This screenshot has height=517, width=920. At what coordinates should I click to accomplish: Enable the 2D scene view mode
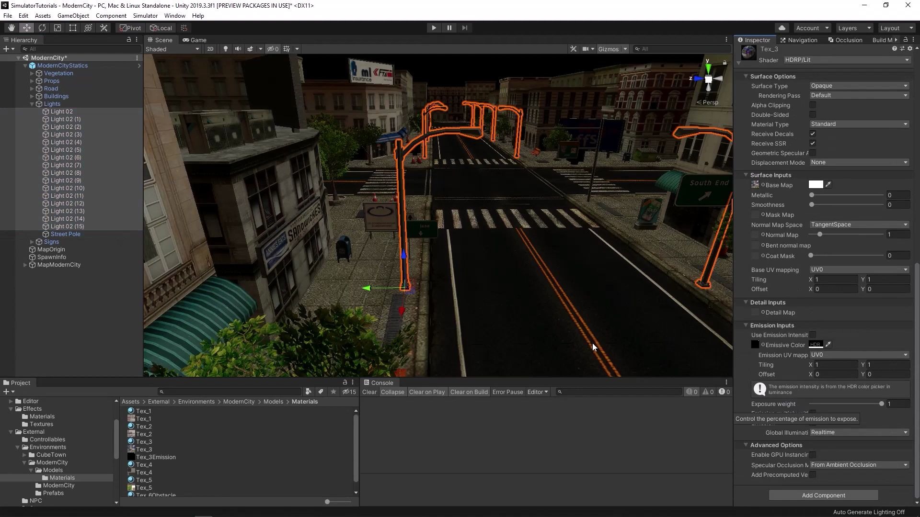(x=210, y=49)
